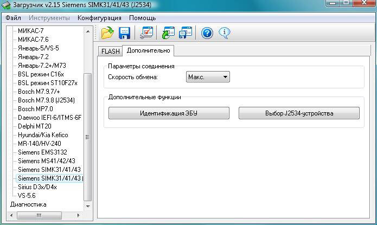Screen dimensions: 377x225
Task: Click the load configuration icon with green arrow
Action: coord(169,33)
